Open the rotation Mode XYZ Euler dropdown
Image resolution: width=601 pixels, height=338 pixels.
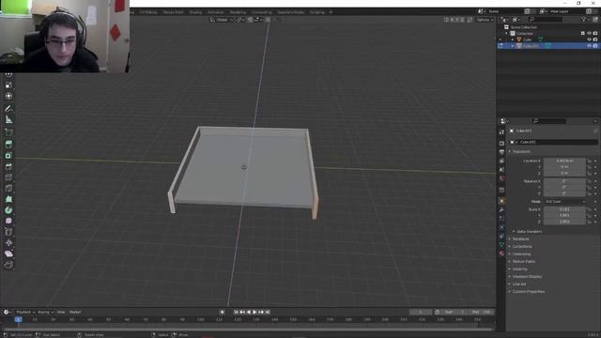coord(565,201)
